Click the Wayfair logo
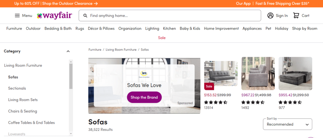The width and height of the screenshot is (323, 138). click(x=55, y=16)
